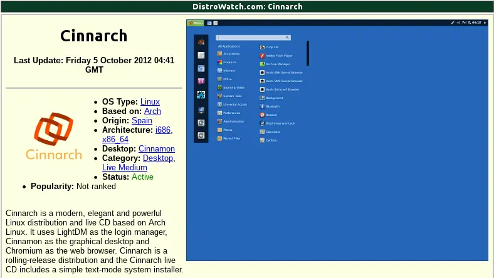Open the Preferences menu category
The image size is (494, 278).
[229, 113]
